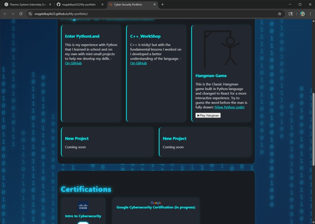
Task: Open the Enter PythonLand On GitHub link
Action: tap(73, 63)
